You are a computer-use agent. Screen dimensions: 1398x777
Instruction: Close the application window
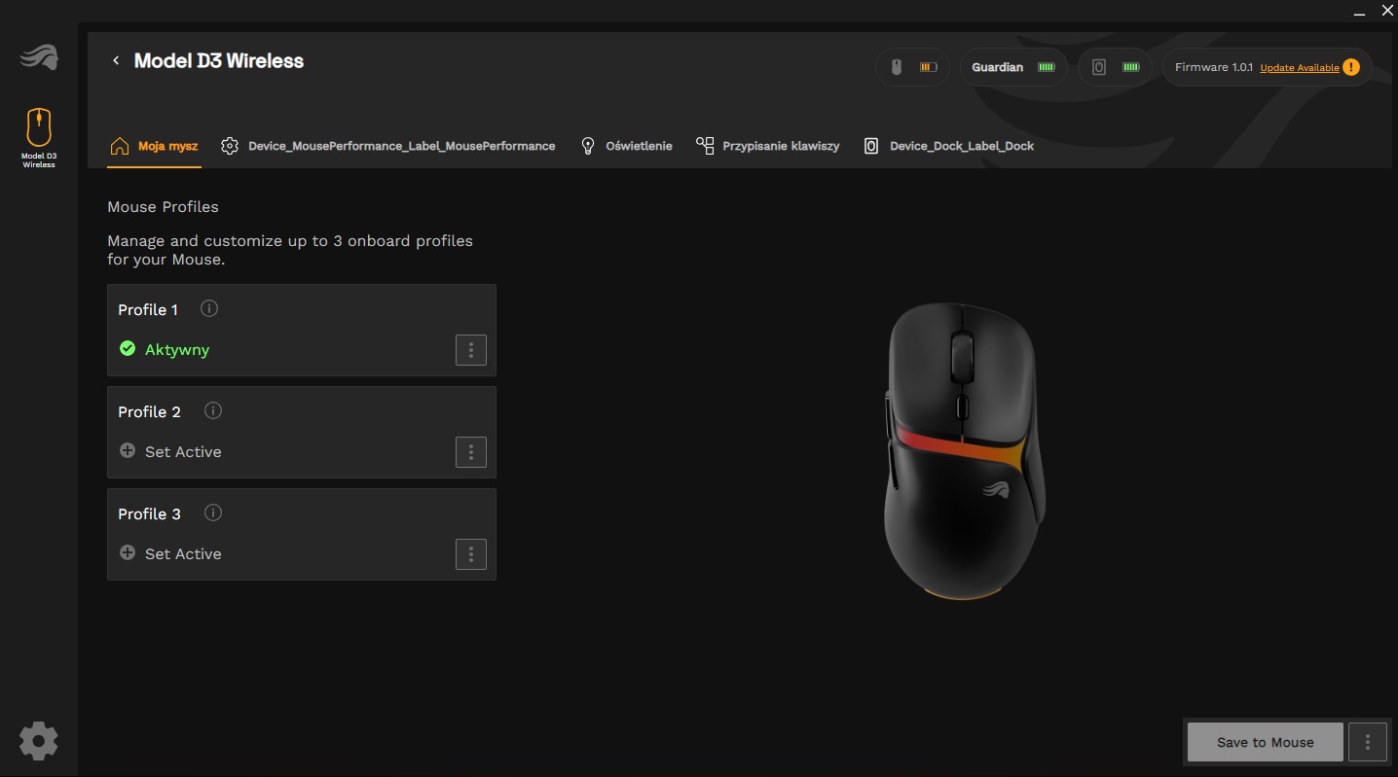[1387, 11]
